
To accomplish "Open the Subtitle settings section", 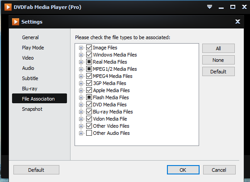I will point(30,78).
